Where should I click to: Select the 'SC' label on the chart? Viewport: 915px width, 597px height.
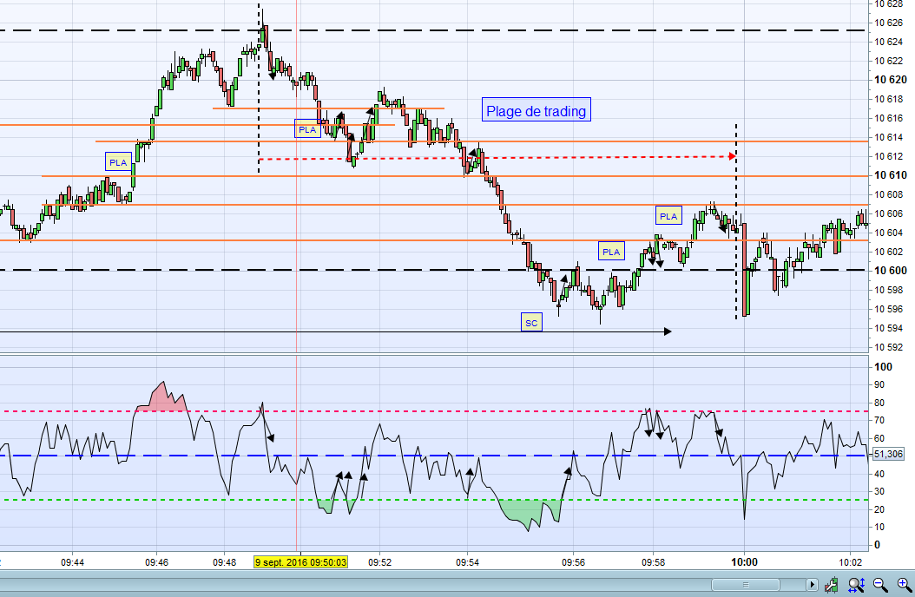click(531, 323)
